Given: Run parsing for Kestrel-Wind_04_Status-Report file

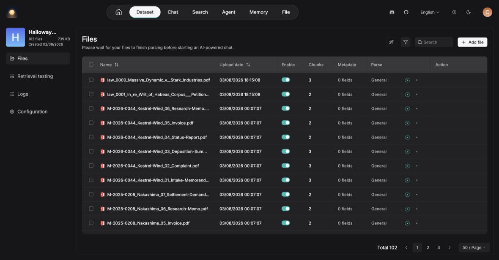Looking at the screenshot, I should click(x=407, y=138).
